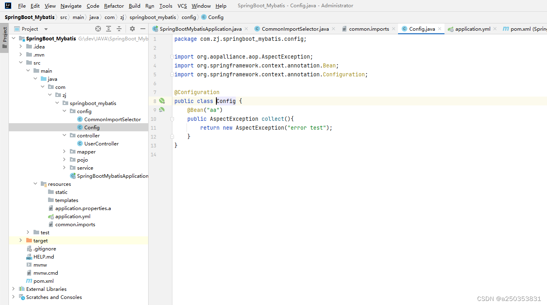Expand the .idea folder
The width and height of the screenshot is (547, 305).
(x=21, y=46)
